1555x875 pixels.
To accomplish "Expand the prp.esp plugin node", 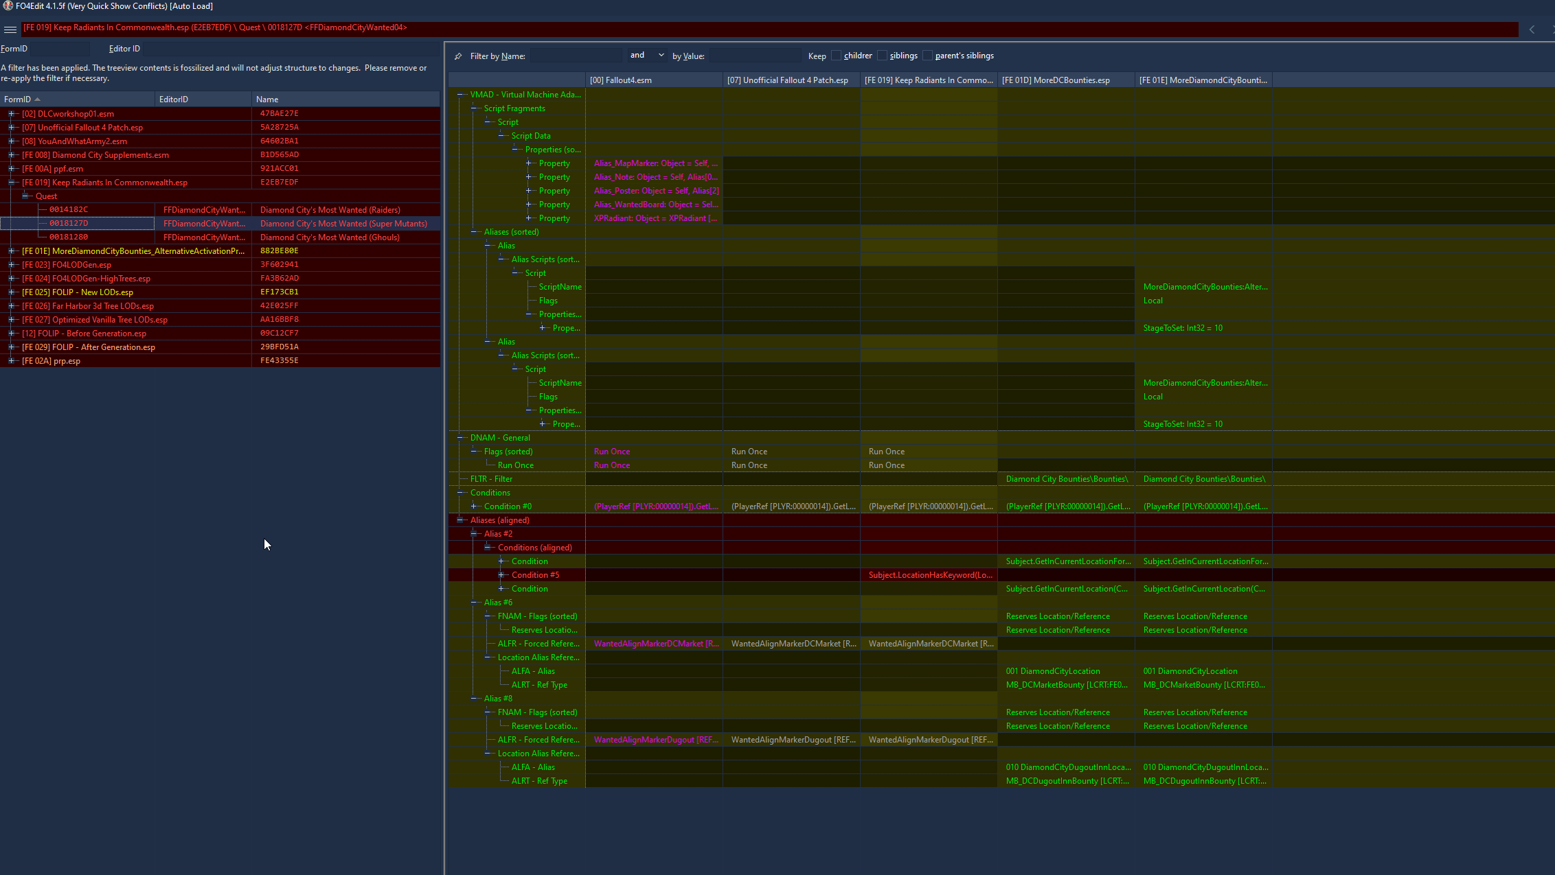I will (x=11, y=361).
